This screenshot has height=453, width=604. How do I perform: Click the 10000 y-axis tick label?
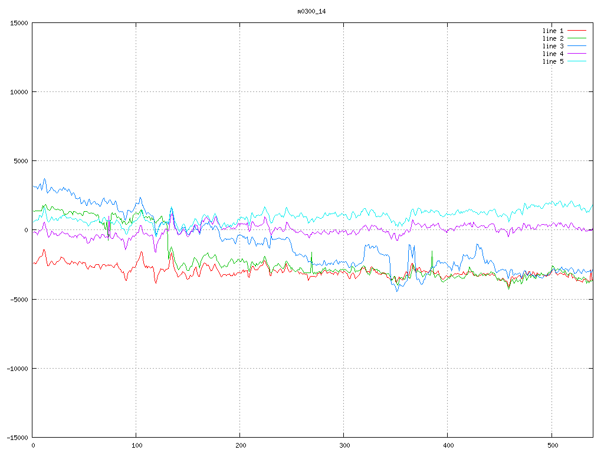pyautogui.click(x=18, y=92)
